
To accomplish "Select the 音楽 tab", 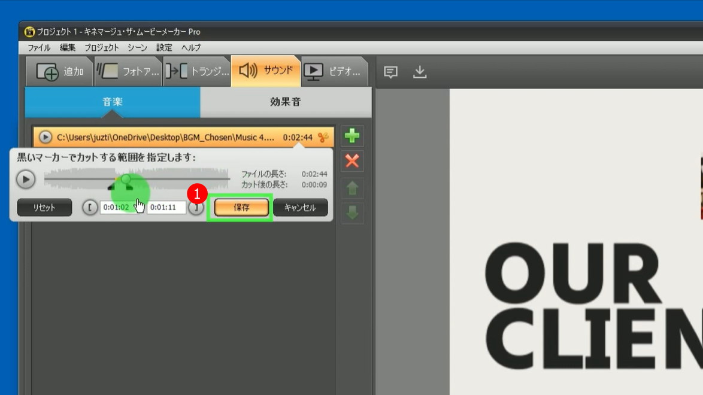I will [x=113, y=102].
